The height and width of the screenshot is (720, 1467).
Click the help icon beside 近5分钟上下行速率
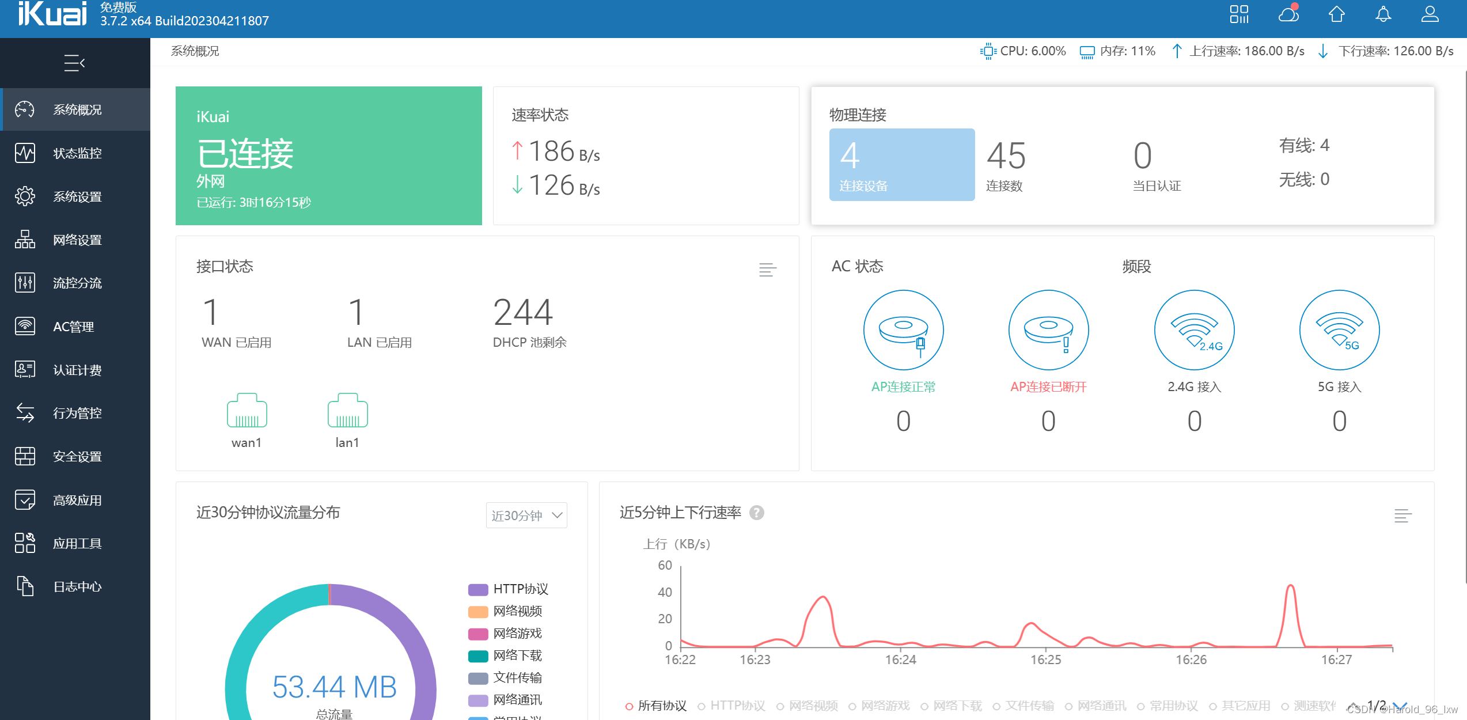[756, 513]
